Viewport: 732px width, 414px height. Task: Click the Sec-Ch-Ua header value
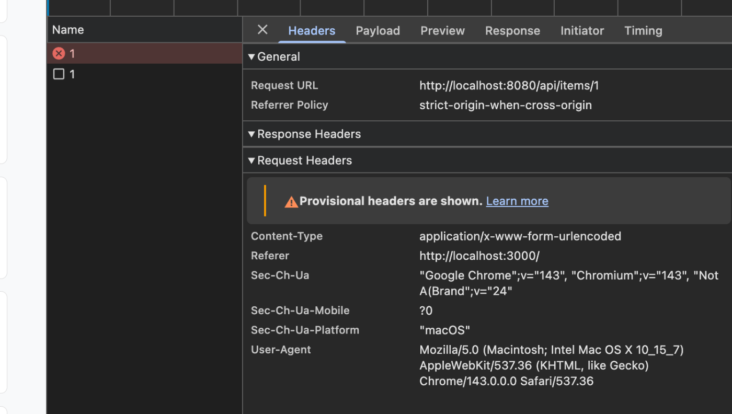tap(569, 283)
